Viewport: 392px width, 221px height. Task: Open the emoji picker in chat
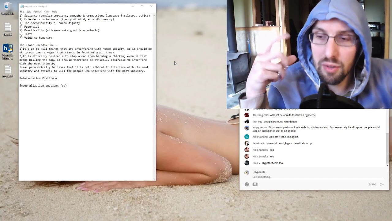pyautogui.click(x=247, y=184)
